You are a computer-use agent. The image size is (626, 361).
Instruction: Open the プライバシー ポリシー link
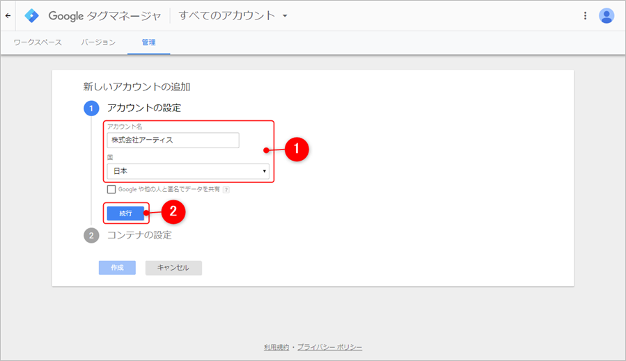(330, 348)
